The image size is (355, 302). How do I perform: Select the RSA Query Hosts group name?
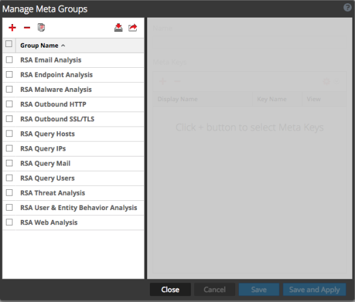48,134
